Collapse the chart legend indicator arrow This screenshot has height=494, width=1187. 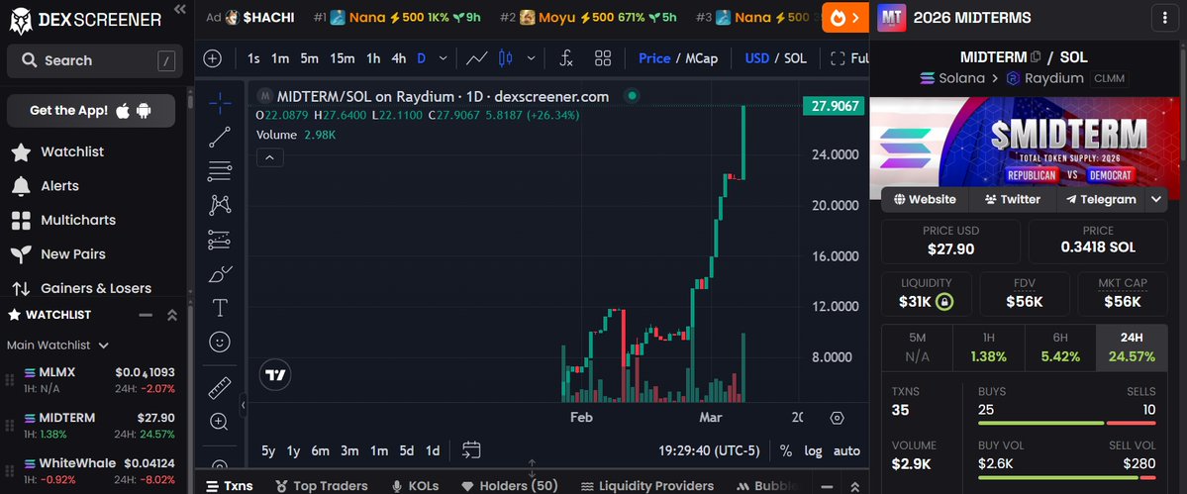(x=270, y=157)
